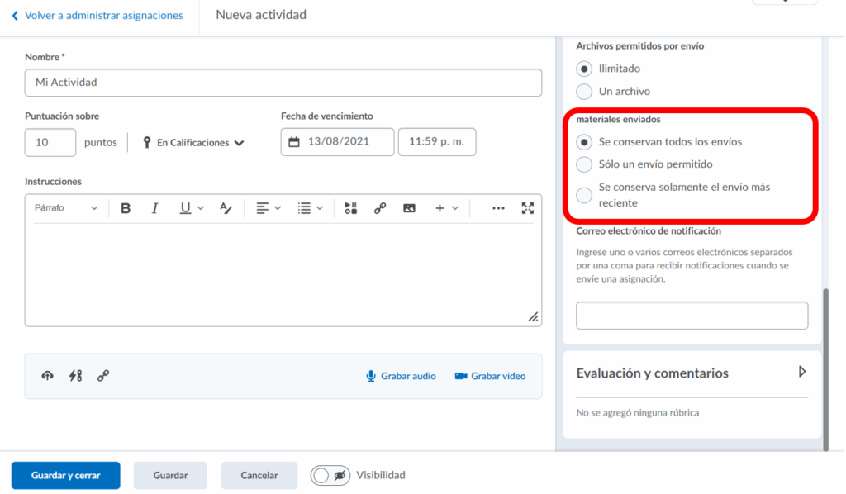This screenshot has height=494, width=846.
Task: Select the Un archivo radio option
Action: [x=584, y=92]
